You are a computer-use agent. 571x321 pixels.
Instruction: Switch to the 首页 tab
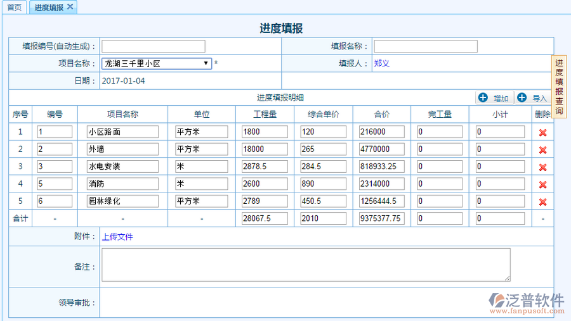(x=14, y=8)
